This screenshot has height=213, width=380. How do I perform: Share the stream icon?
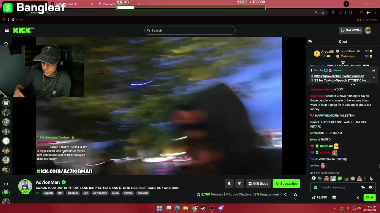285,195
